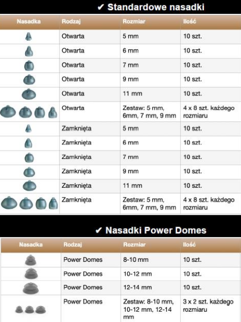Click the Rozmiar header in Power Domes table
Screen dimensions: 241x322
coord(134,245)
